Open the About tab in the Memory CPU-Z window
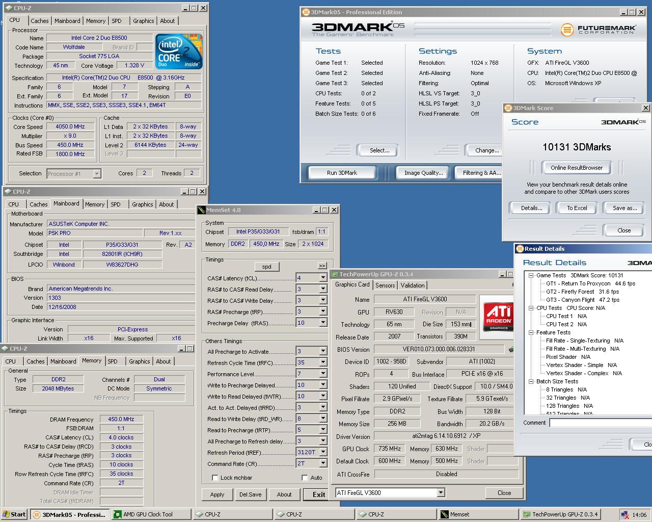 click(164, 361)
